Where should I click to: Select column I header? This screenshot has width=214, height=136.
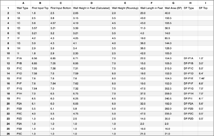point(206,3)
